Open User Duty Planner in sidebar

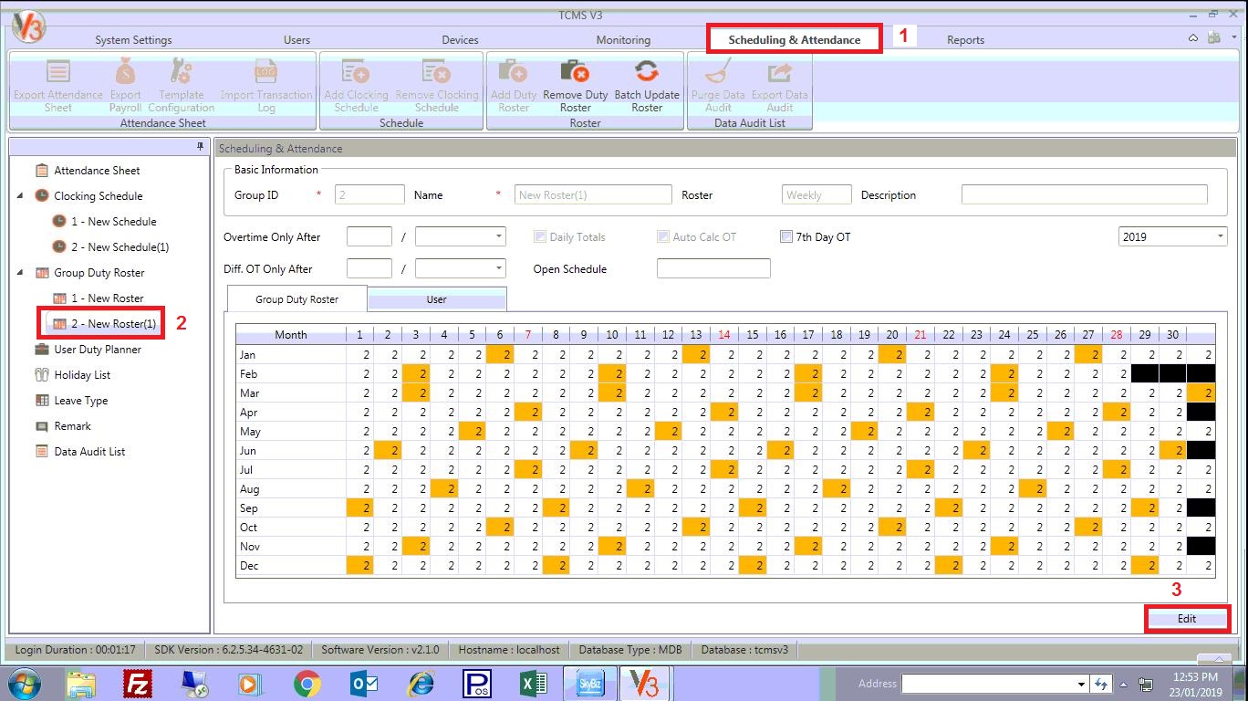97,350
